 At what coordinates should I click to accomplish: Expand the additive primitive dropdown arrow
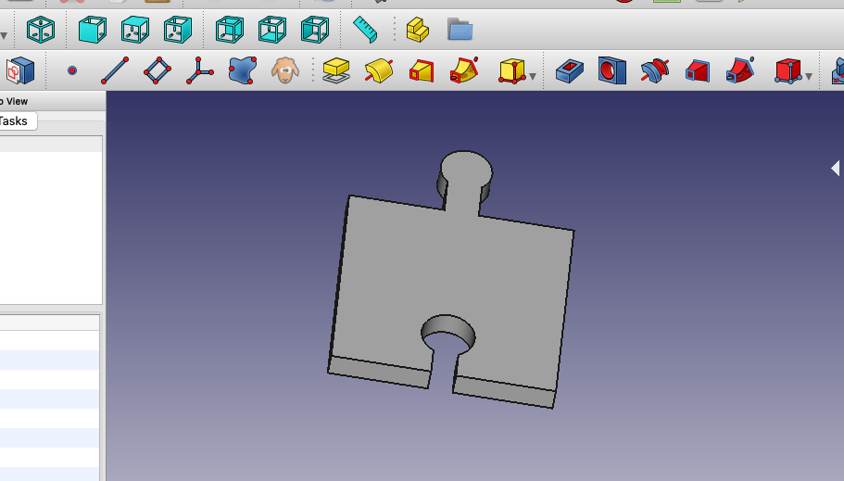point(533,76)
